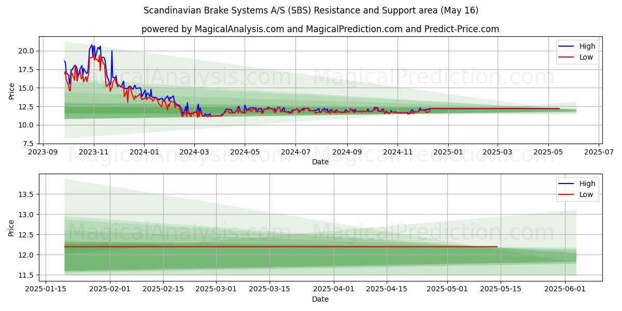Click the blue High price peak near 2023-11

92,45
